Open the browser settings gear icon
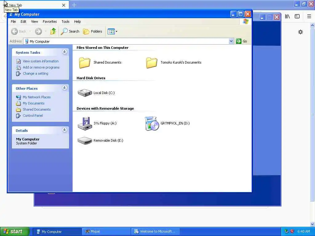The width and height of the screenshot is (315, 236). click(x=300, y=32)
